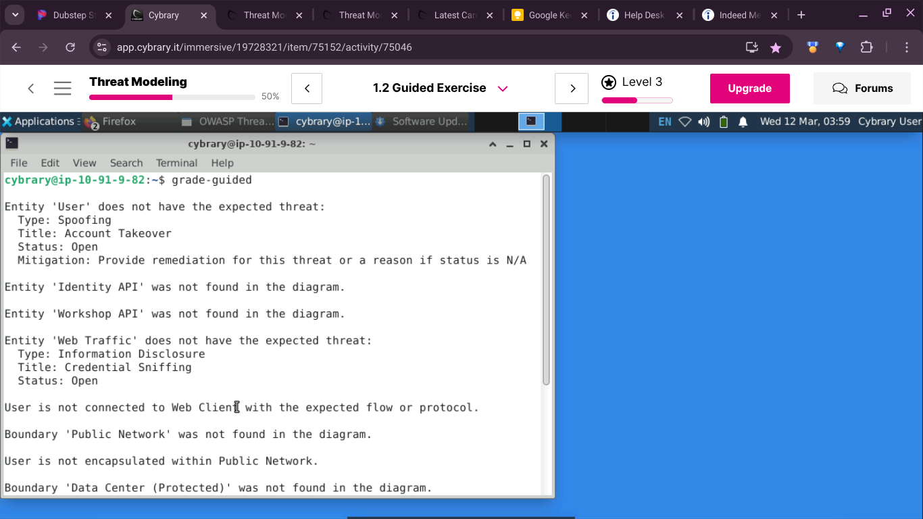The width and height of the screenshot is (923, 519).
Task: Click the battery indicator in desktop panel
Action: click(x=724, y=122)
